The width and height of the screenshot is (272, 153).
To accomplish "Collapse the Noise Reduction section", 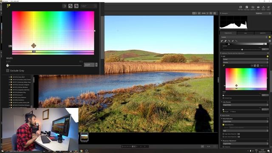I will pos(221,119).
